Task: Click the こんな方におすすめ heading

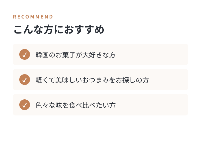Action: coord(59,29)
